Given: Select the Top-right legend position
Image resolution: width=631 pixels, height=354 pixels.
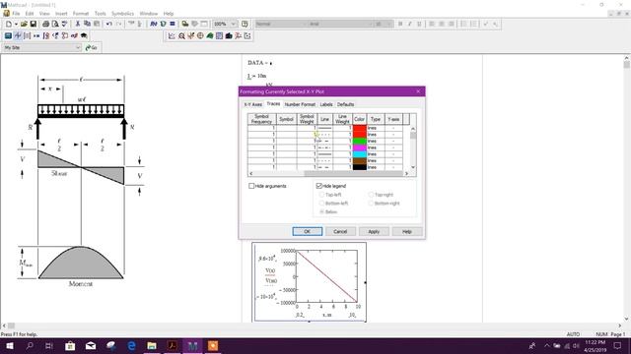Looking at the screenshot, I should pyautogui.click(x=371, y=195).
